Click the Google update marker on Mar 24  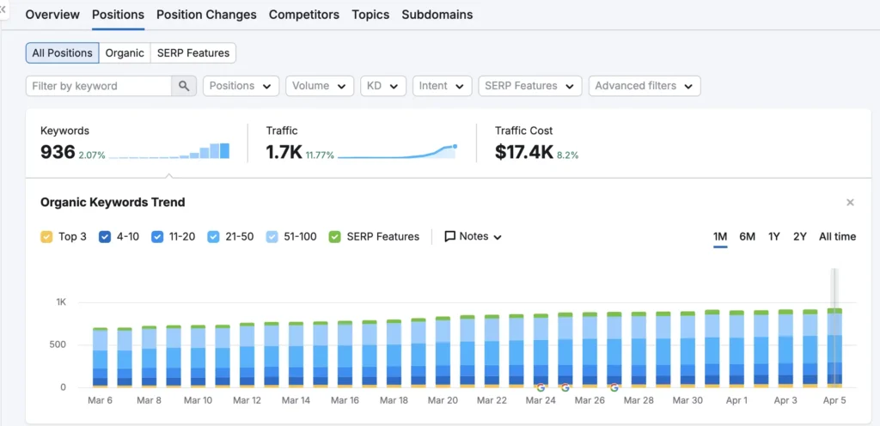point(541,387)
